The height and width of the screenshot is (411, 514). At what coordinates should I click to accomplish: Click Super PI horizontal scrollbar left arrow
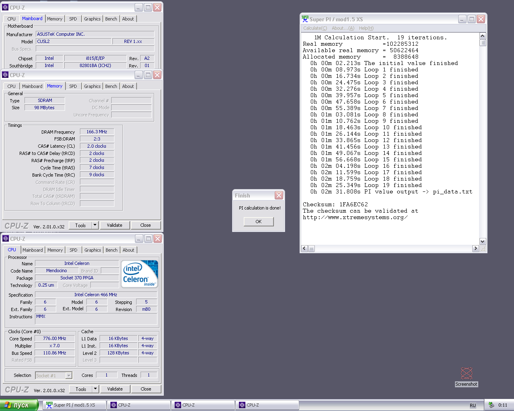(304, 248)
